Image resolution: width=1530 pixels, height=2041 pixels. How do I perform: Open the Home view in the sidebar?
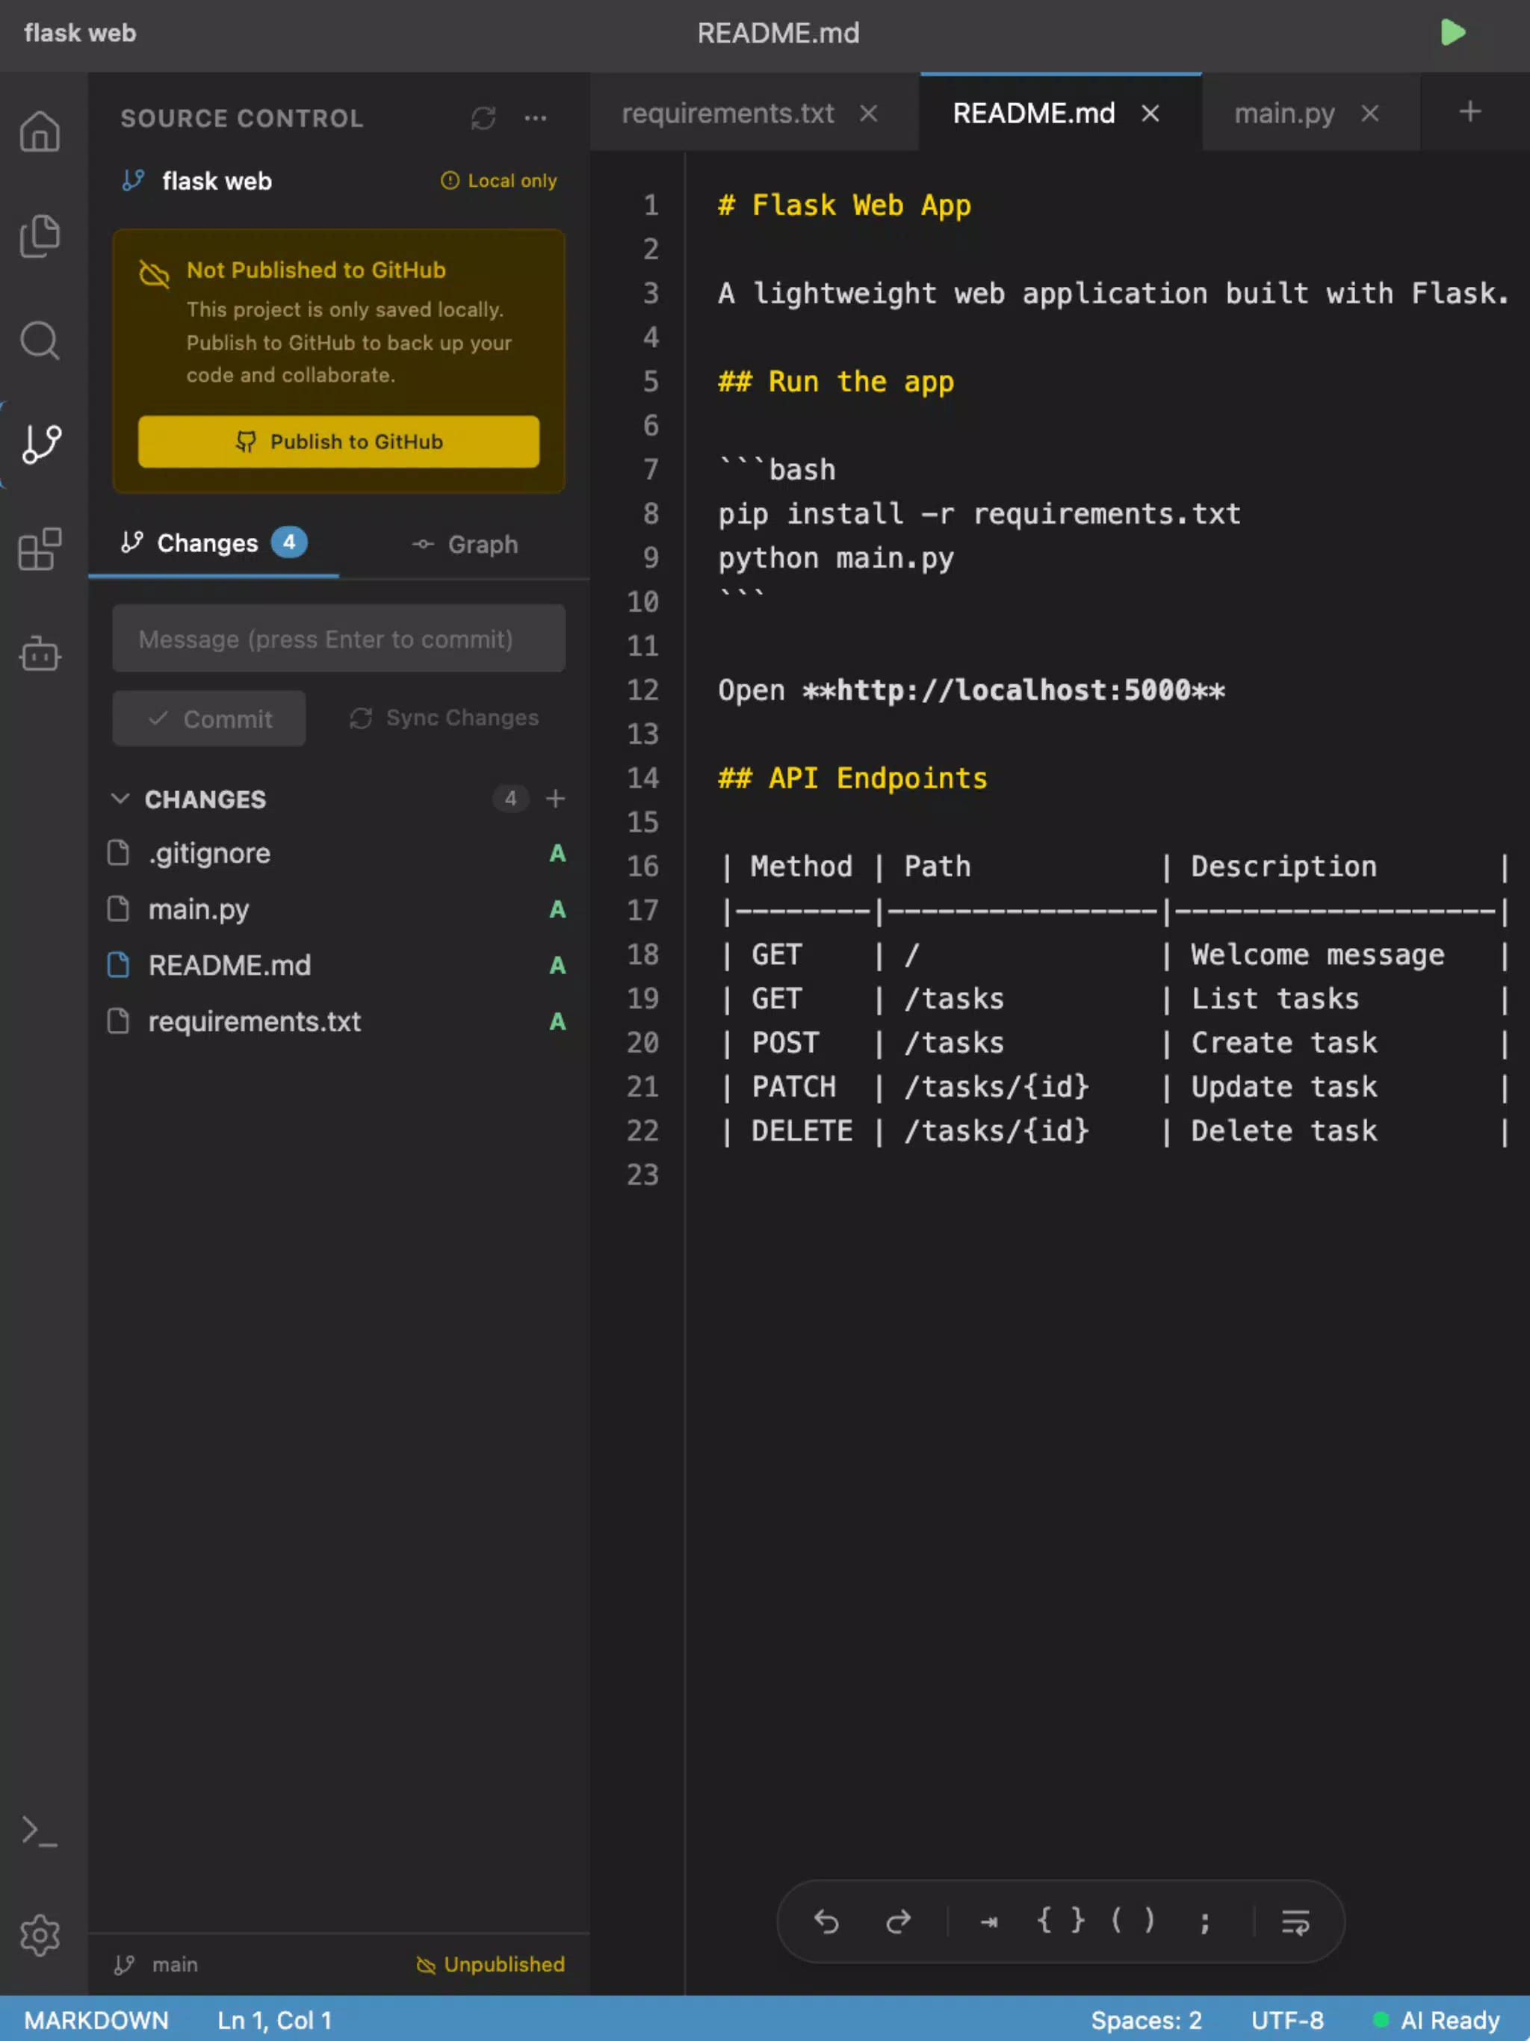[x=40, y=131]
